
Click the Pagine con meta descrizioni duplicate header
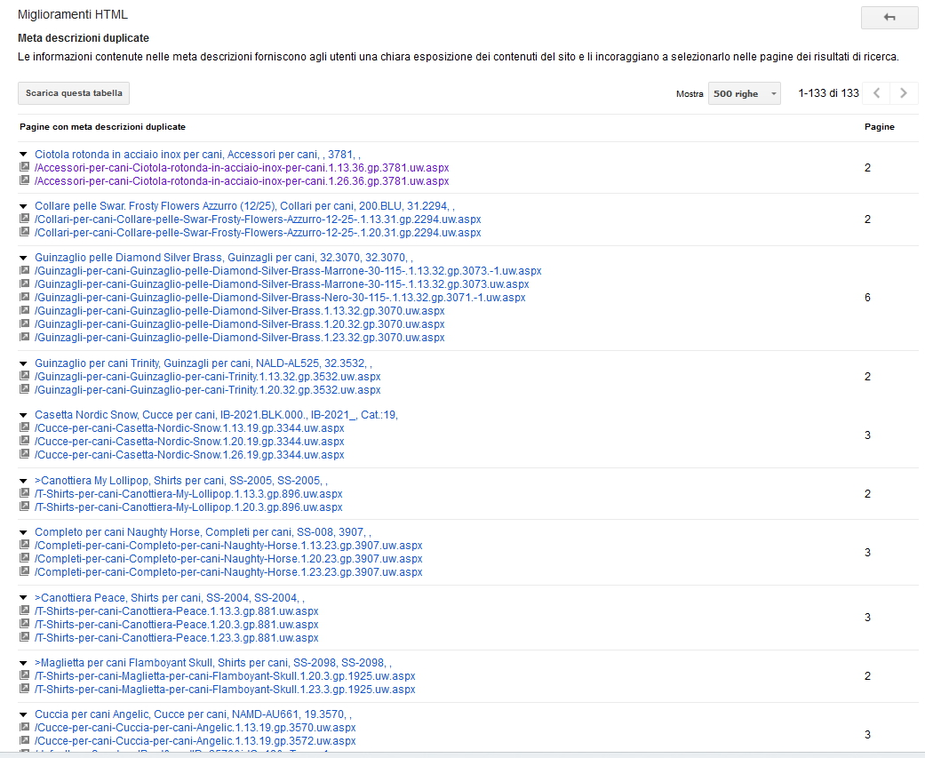coord(103,127)
